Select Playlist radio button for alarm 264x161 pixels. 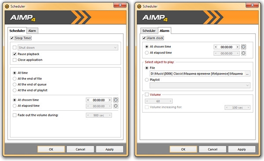[x=147, y=80]
